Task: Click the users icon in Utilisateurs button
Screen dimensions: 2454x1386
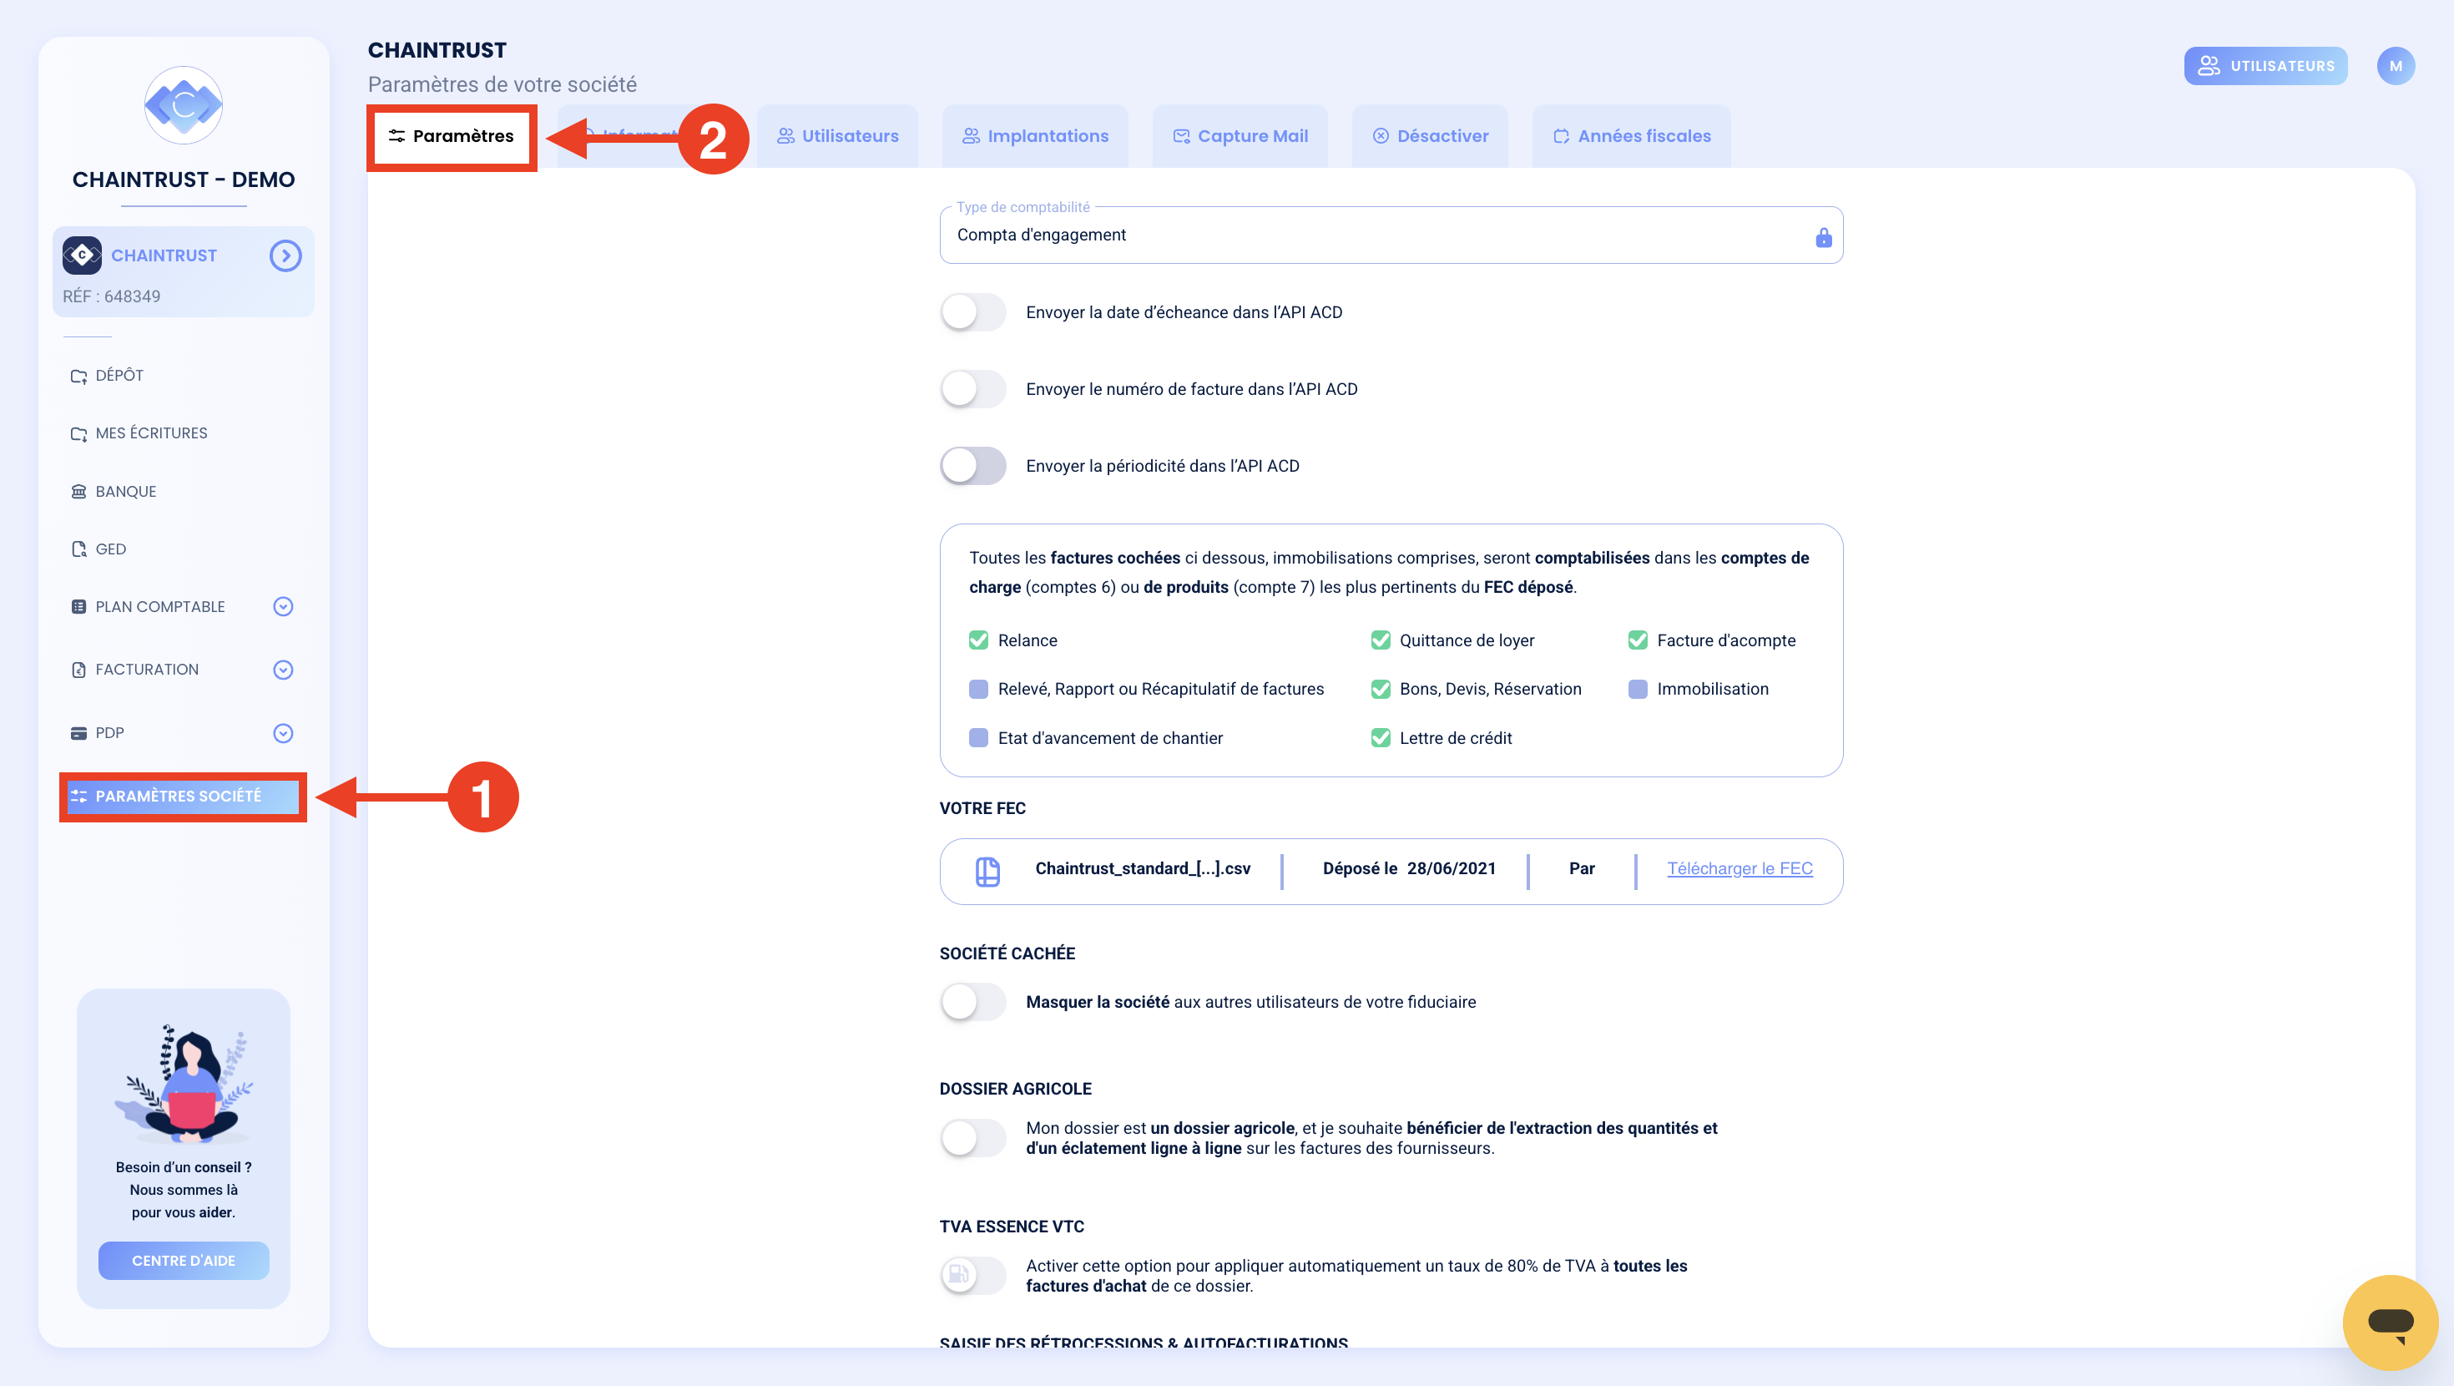Action: (2209, 66)
